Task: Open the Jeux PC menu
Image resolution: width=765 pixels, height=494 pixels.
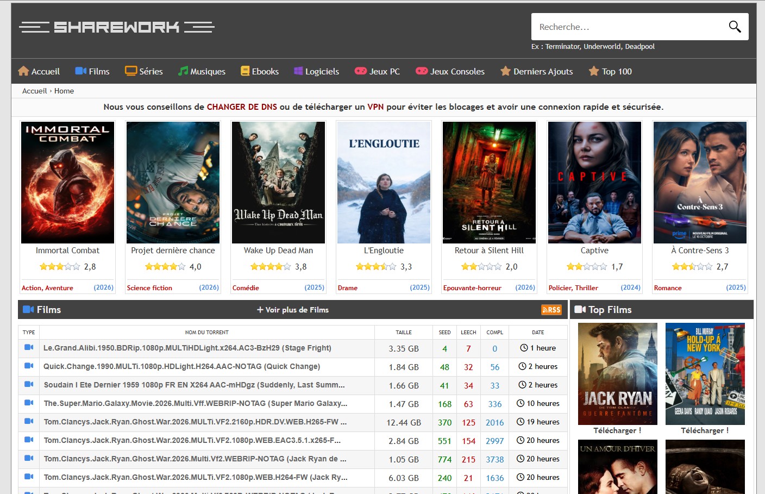Action: click(x=378, y=71)
